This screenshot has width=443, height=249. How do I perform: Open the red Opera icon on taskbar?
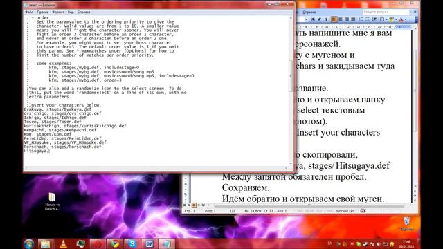tap(98, 244)
